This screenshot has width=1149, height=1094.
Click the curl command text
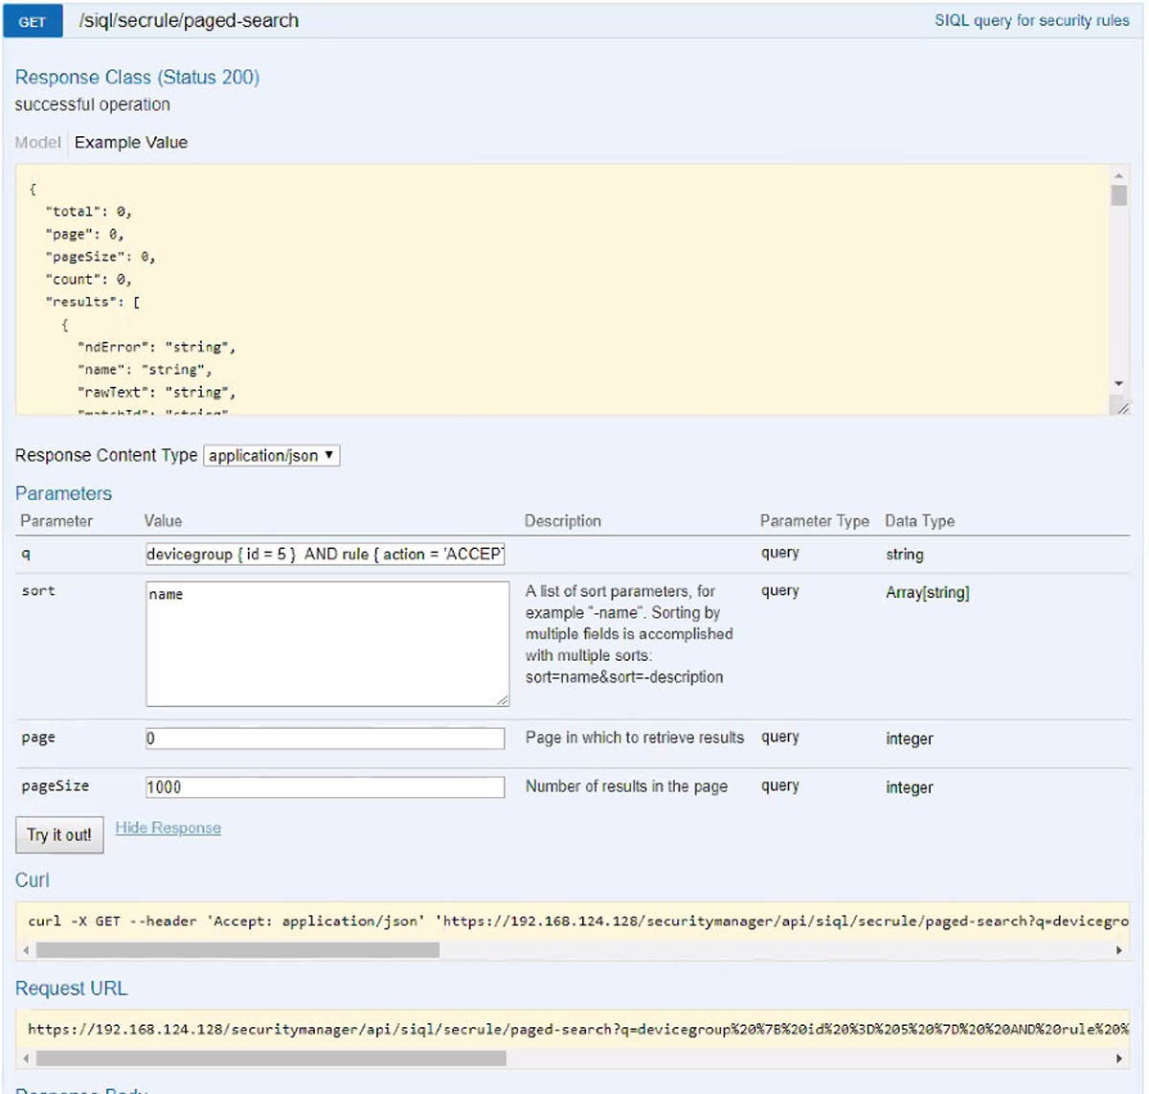point(578,921)
